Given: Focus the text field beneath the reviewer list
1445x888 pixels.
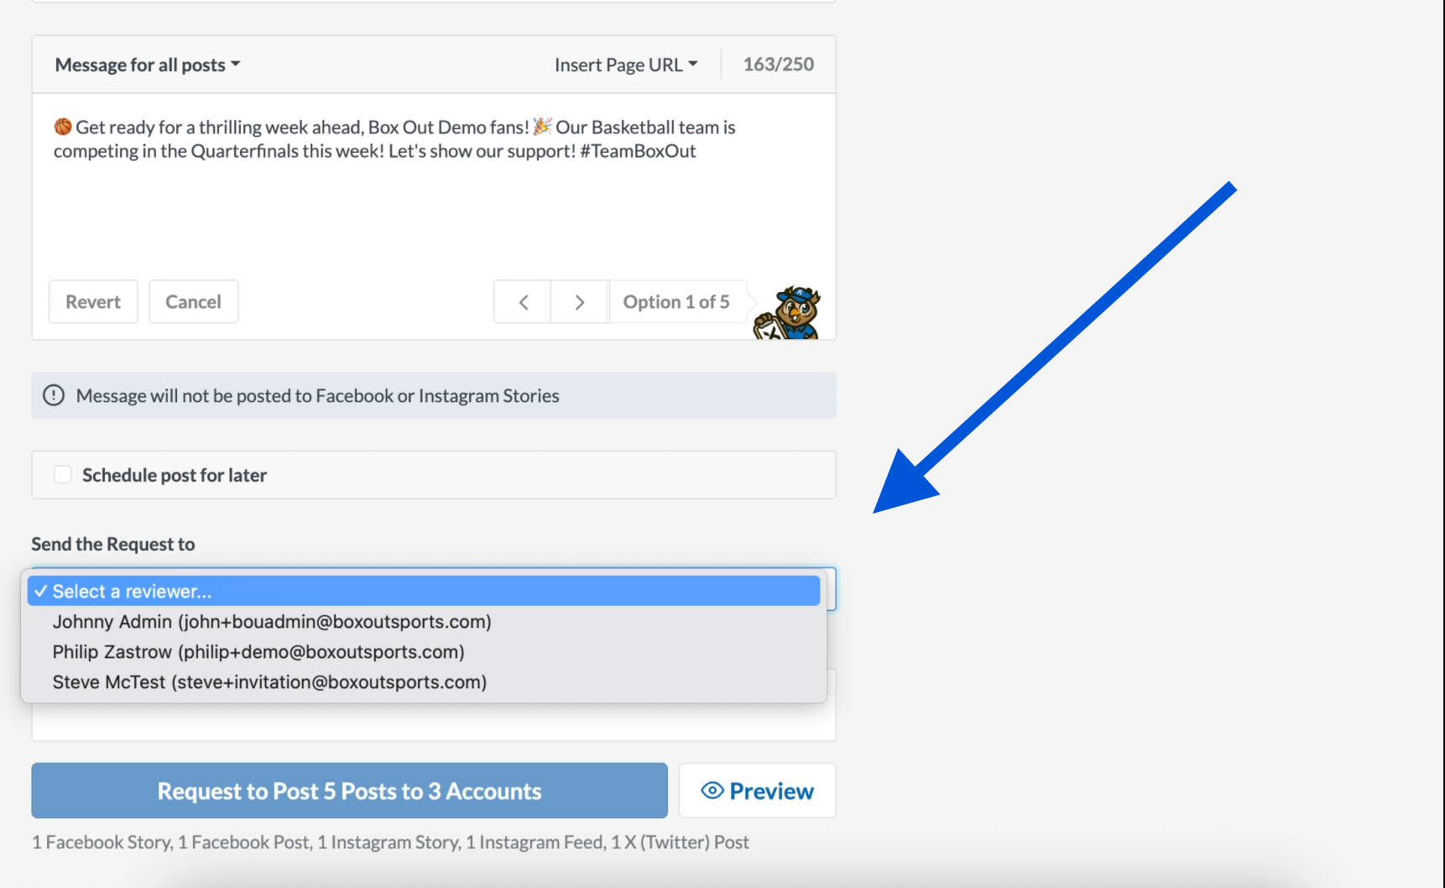Looking at the screenshot, I should [433, 723].
